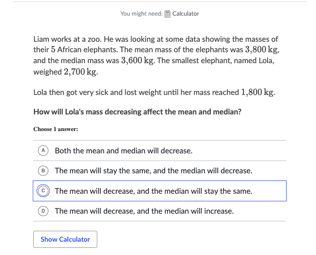
Task: Click the "Liam works at a zoo" sentence
Action: coord(67,39)
